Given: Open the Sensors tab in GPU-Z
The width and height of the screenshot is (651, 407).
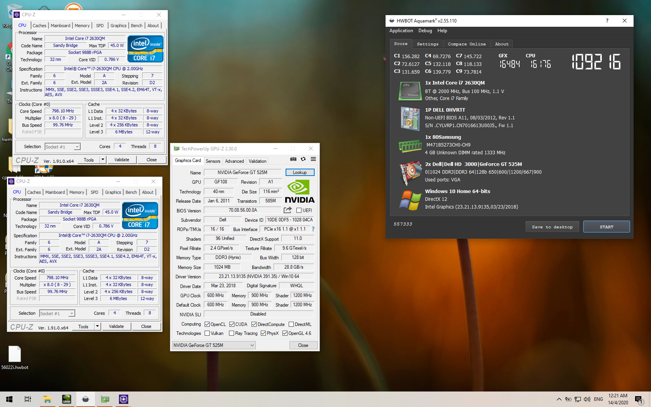Looking at the screenshot, I should pos(213,161).
